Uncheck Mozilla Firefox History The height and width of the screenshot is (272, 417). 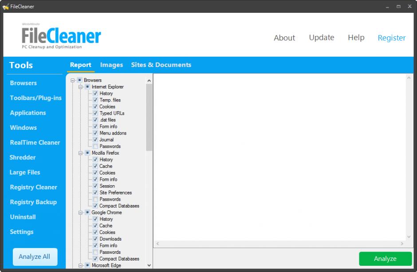click(x=95, y=159)
